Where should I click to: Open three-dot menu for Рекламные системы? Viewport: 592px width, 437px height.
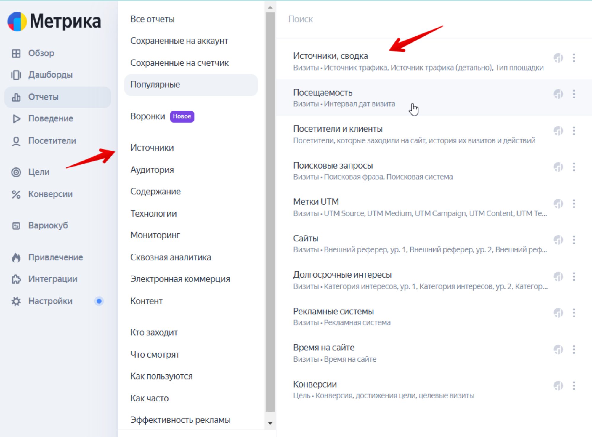coord(574,313)
